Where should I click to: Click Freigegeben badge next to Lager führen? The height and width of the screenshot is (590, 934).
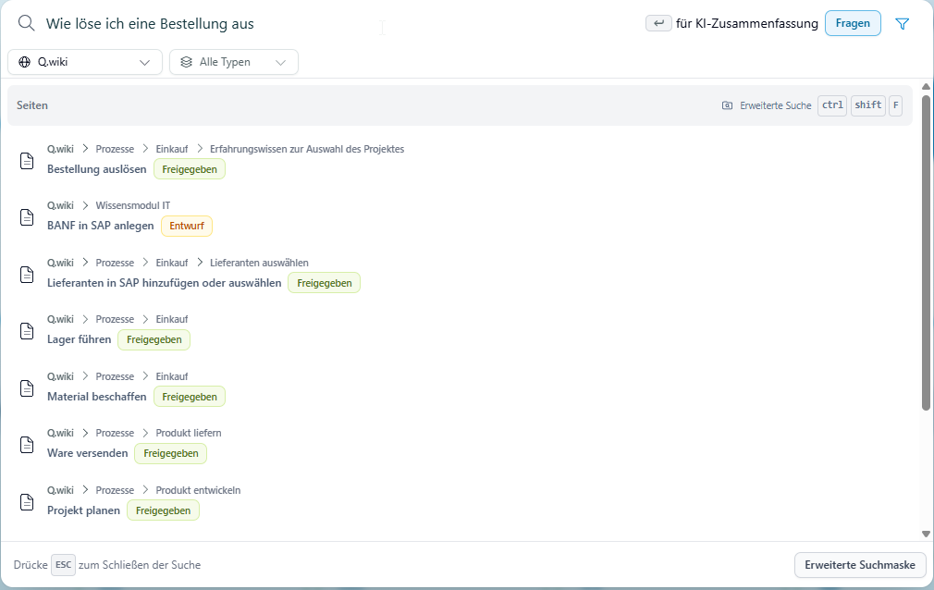[154, 339]
